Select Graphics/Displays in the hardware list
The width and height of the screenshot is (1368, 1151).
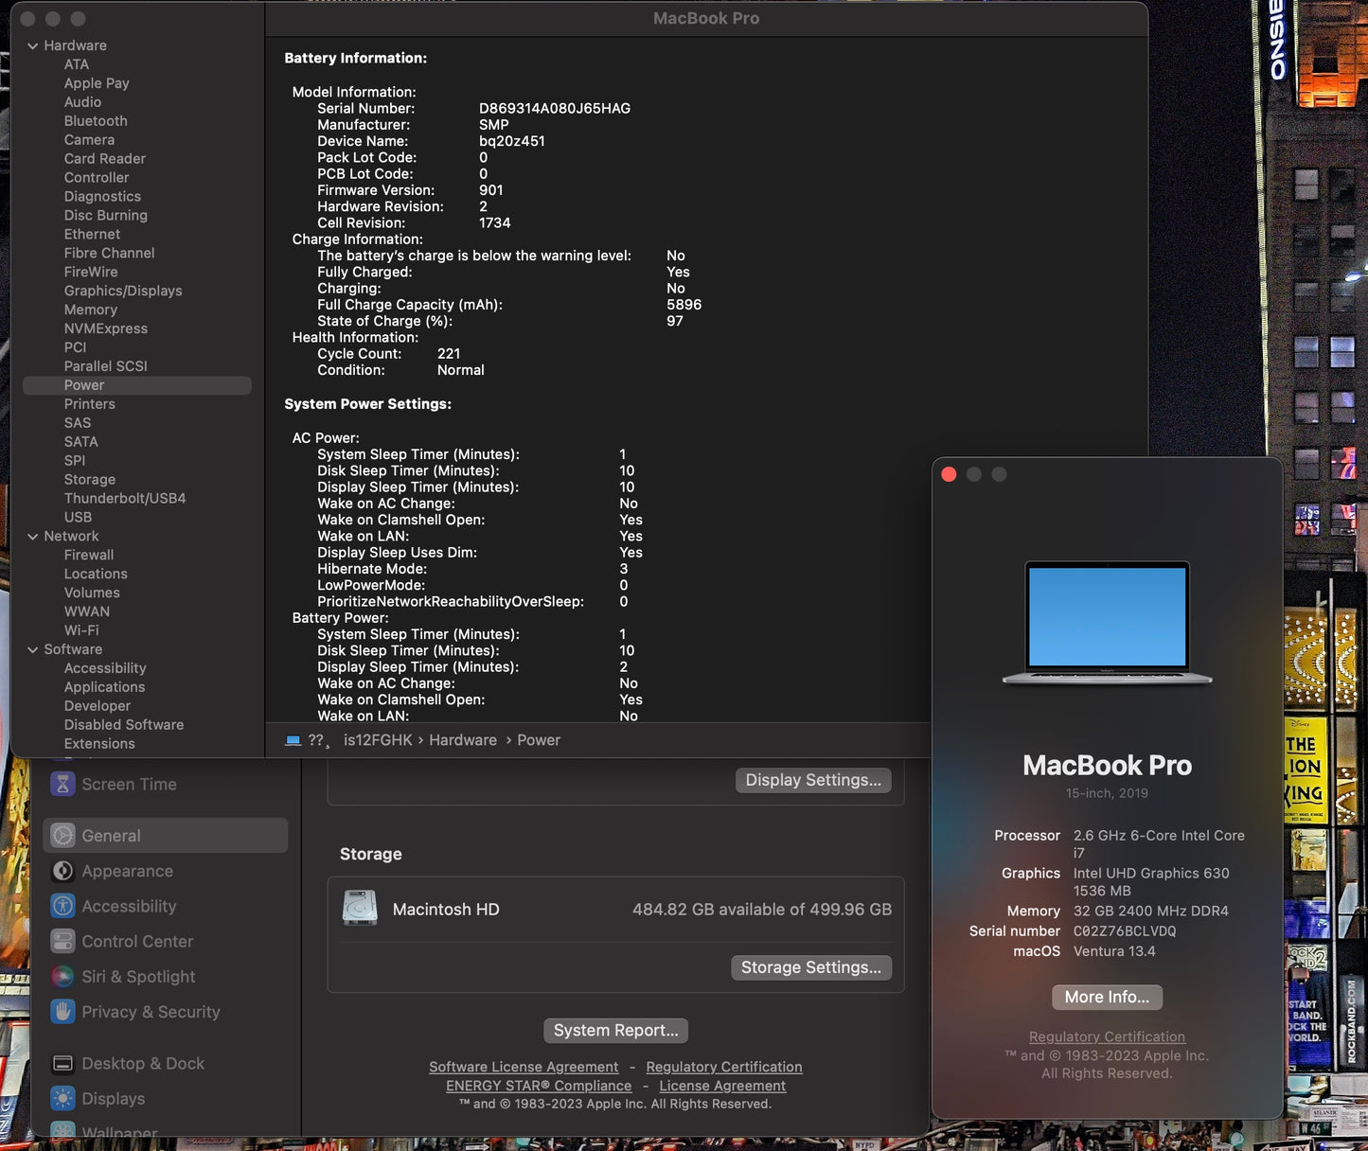click(123, 291)
